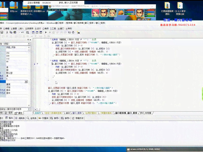The width and height of the screenshot is (203, 152).
Task: Click the third window layout icon
Action: [41, 32]
